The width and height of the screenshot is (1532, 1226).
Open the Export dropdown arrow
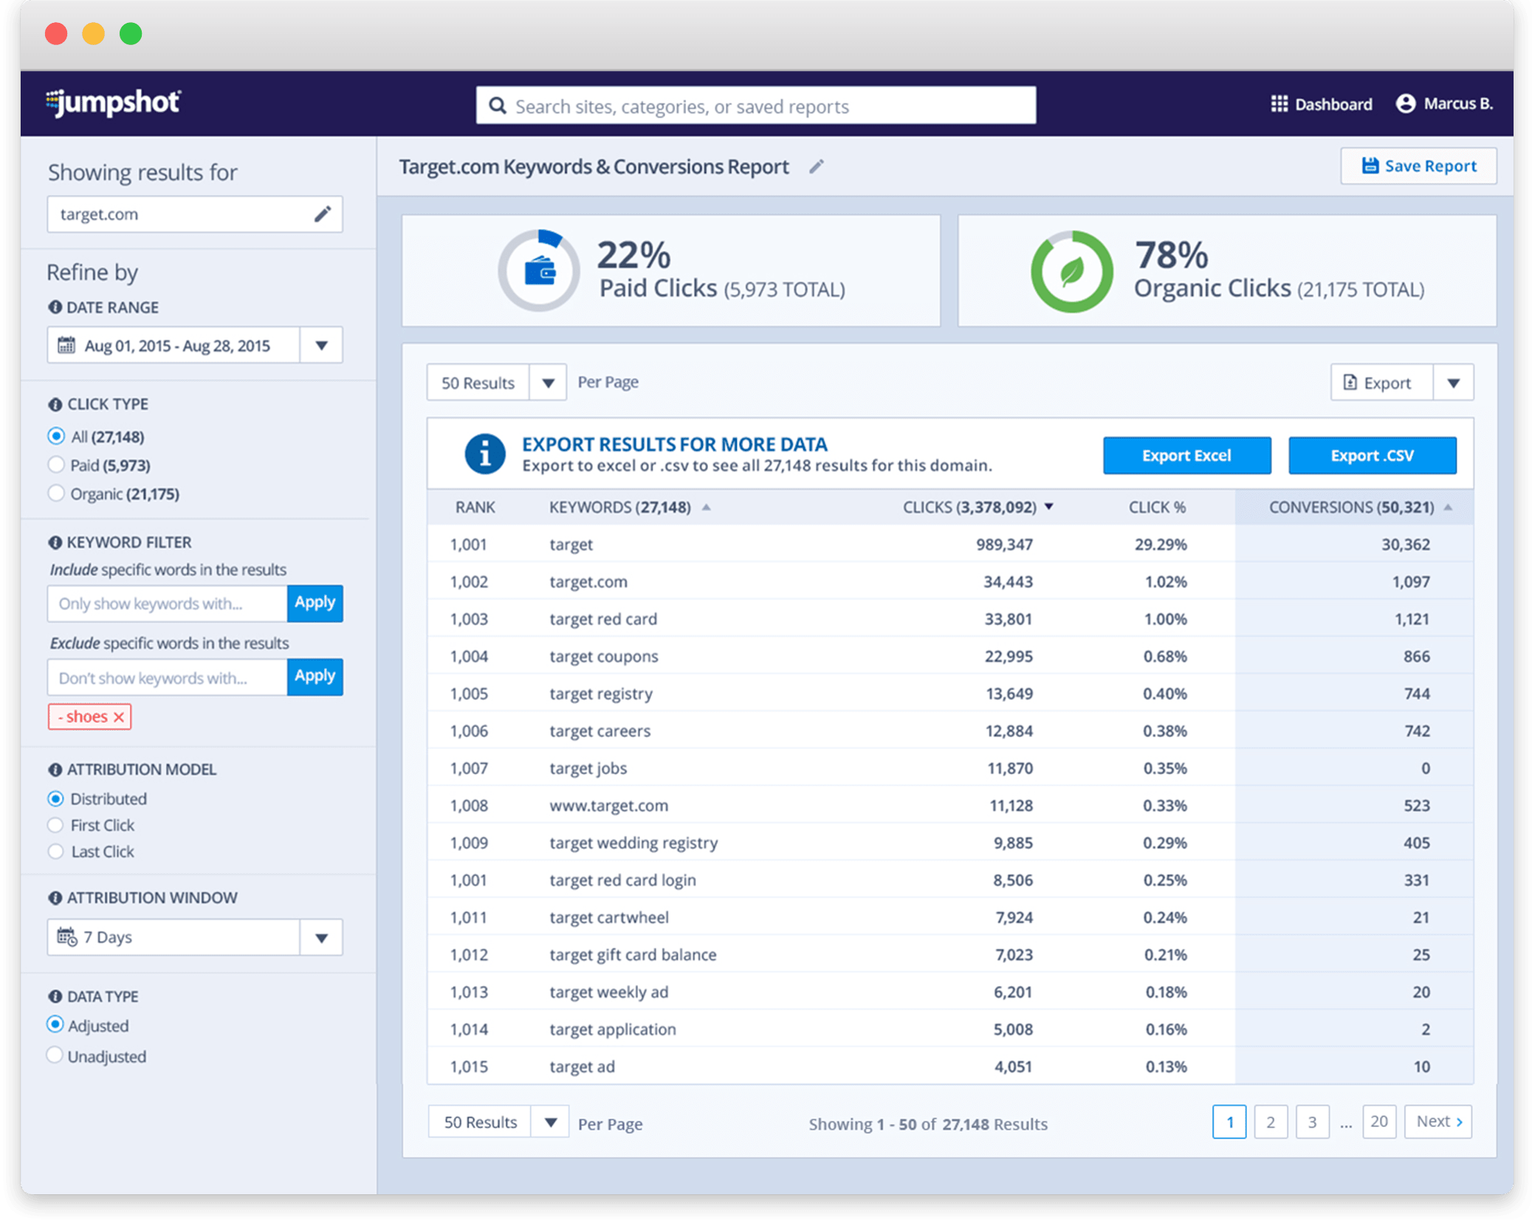pyautogui.click(x=1453, y=382)
